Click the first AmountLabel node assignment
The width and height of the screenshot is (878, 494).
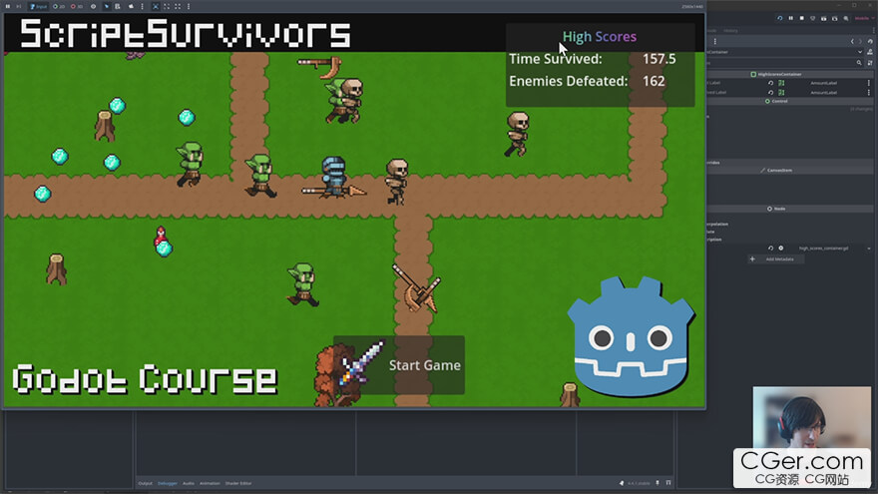click(x=824, y=83)
